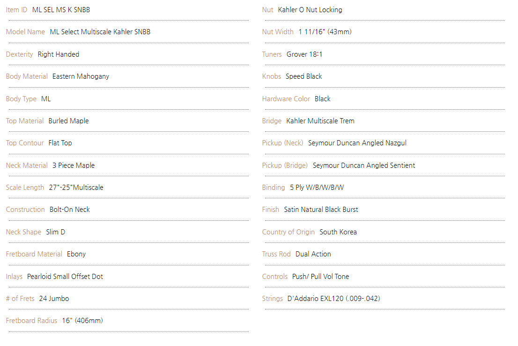Select the D'Addario EXL120 strings value
This screenshot has width=518, height=346.
(x=333, y=298)
